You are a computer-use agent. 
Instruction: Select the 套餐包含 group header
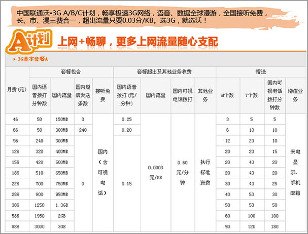pos(71,72)
